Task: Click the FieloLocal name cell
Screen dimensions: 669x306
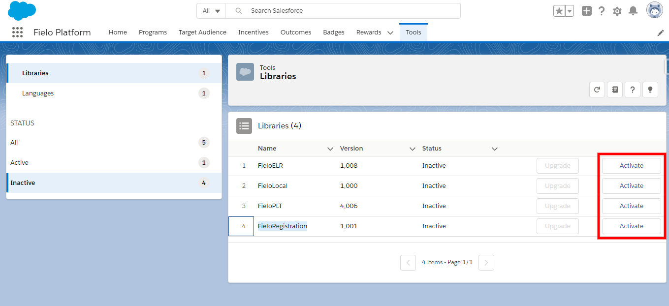Action: pos(273,186)
